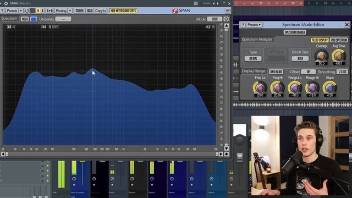Toggle Hide Meters and Stats
This screenshot has height=198, width=352.
[123, 11]
